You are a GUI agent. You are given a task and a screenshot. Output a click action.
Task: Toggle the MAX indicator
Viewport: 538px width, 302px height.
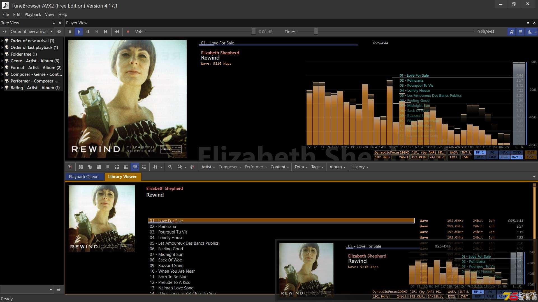coord(504,153)
